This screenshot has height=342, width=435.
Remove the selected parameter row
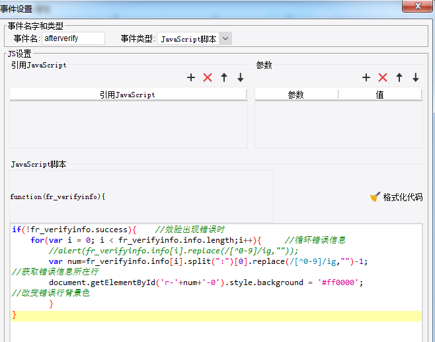383,77
